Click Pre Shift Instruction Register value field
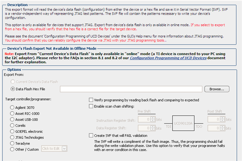 (x=144, y=119)
